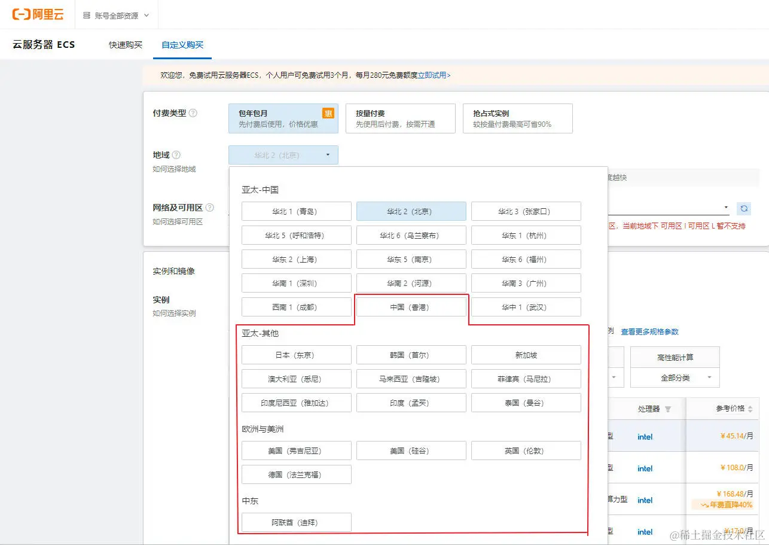Click the Alibaba Cloud logo

pyautogui.click(x=37, y=13)
